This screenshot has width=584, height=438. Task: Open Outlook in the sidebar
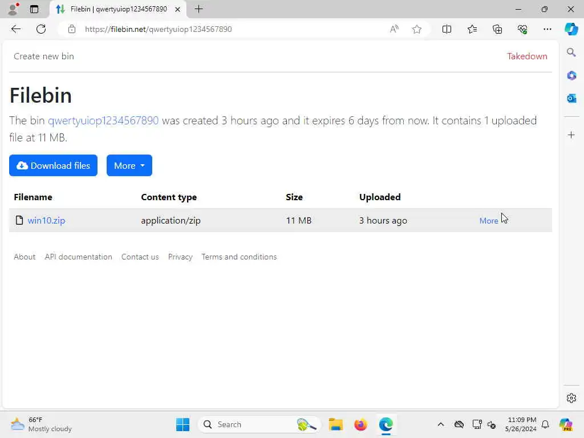point(571,98)
